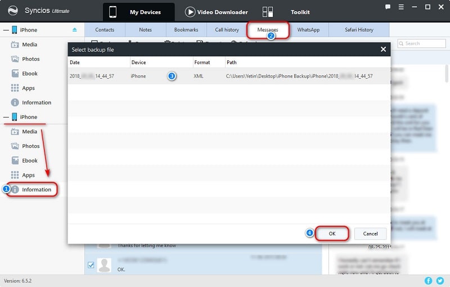
Task: Switch to the Messages tab
Action: click(x=268, y=30)
